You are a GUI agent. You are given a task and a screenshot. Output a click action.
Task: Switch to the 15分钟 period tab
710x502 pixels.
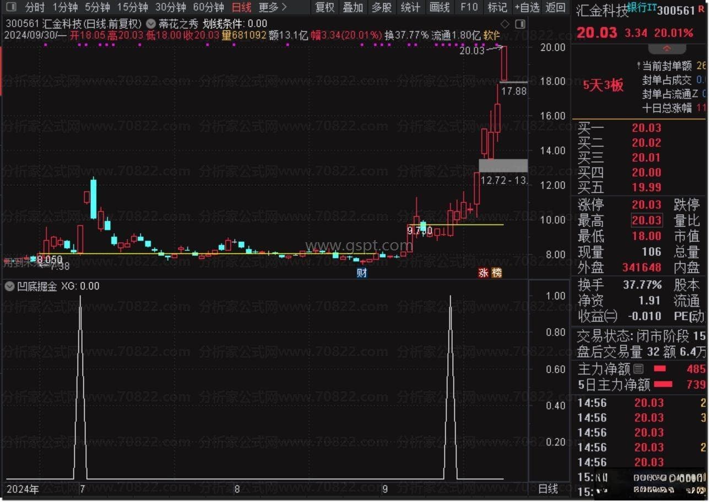pyautogui.click(x=133, y=8)
